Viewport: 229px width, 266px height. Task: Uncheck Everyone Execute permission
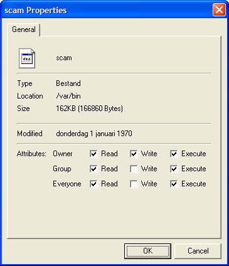tap(174, 184)
